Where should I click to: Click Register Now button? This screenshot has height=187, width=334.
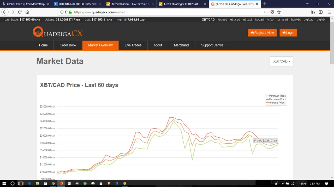tap(262, 33)
